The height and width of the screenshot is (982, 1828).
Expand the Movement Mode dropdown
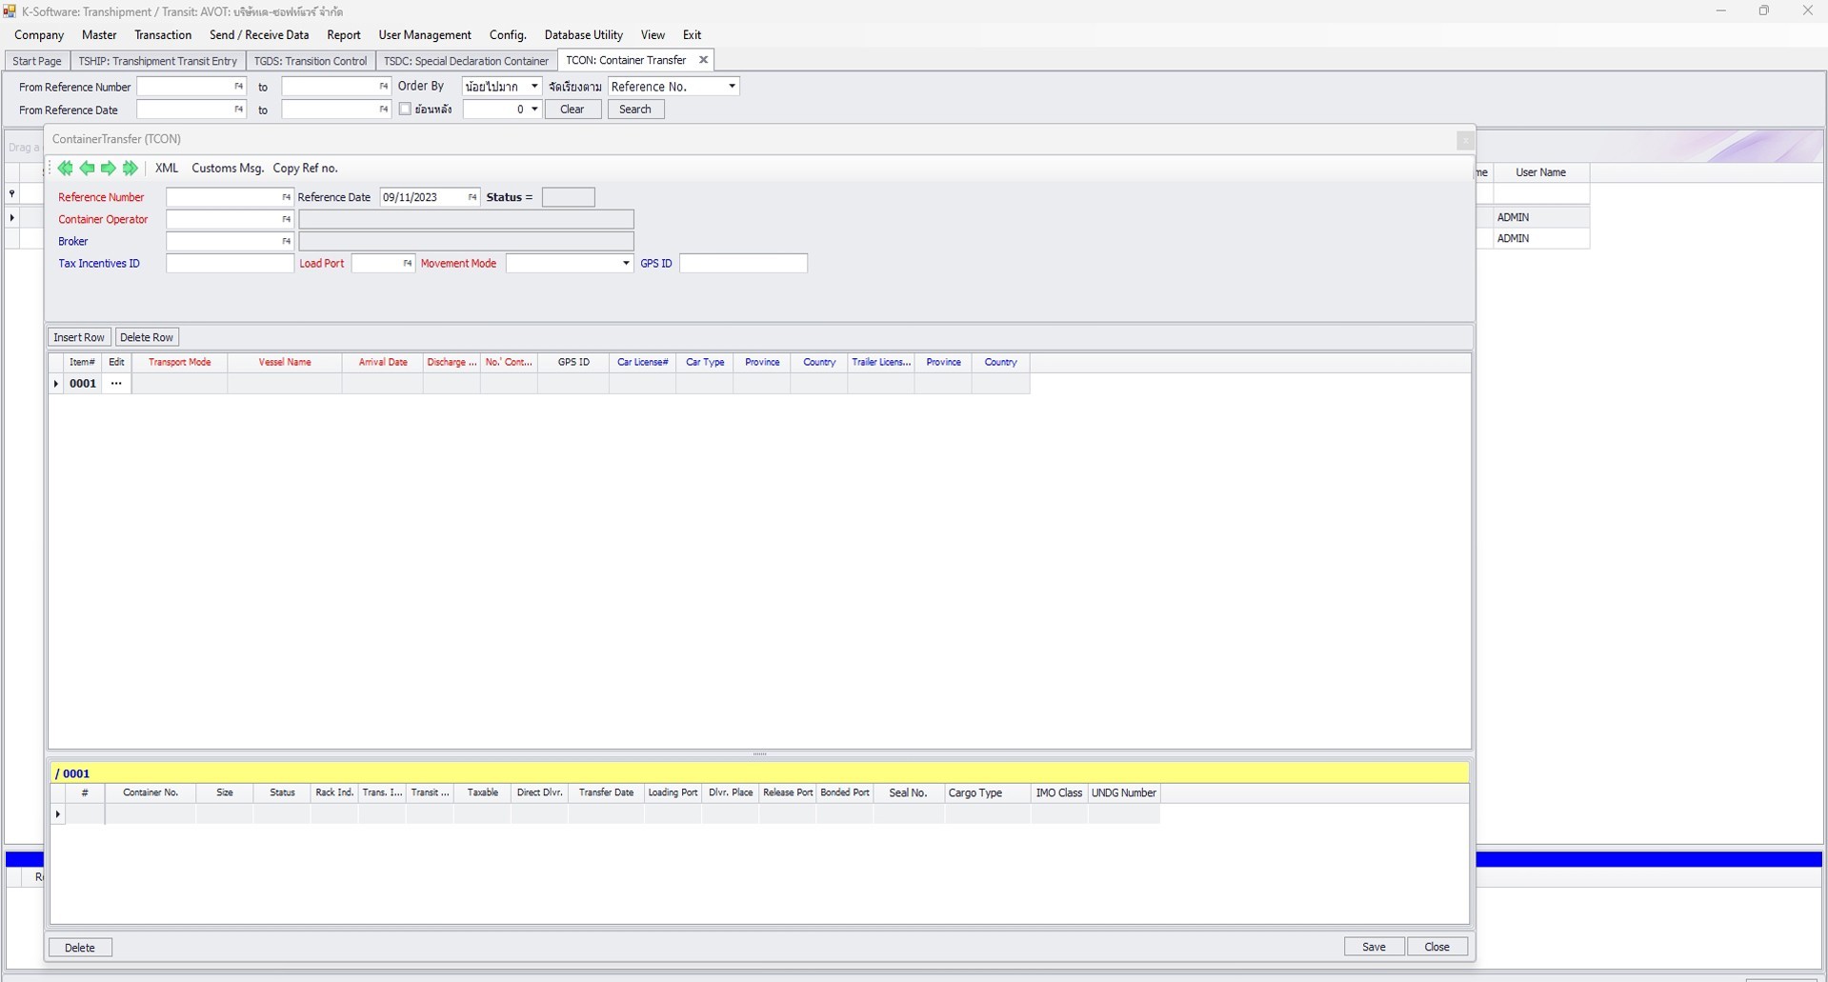click(625, 263)
